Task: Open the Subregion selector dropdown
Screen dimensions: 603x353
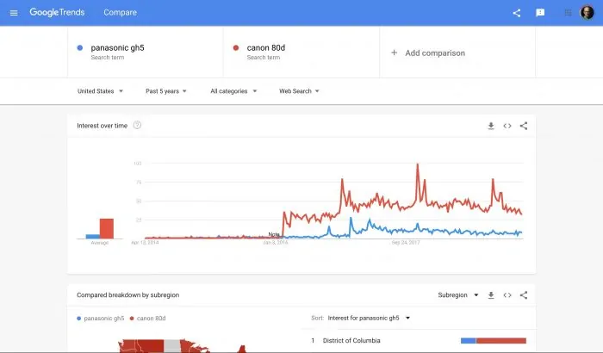Action: point(458,295)
